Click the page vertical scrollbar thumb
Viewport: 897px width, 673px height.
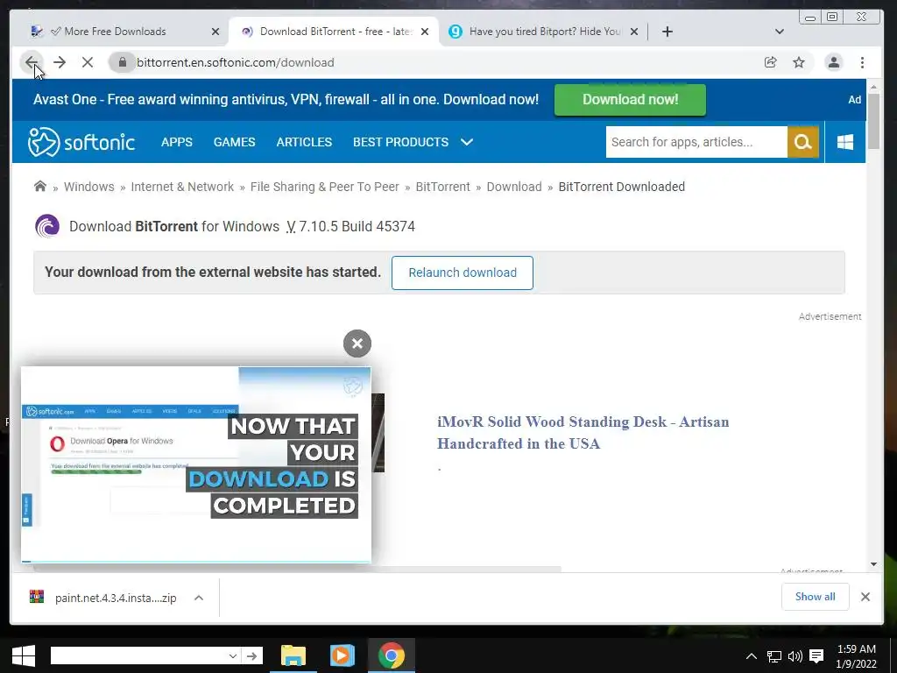click(x=873, y=121)
